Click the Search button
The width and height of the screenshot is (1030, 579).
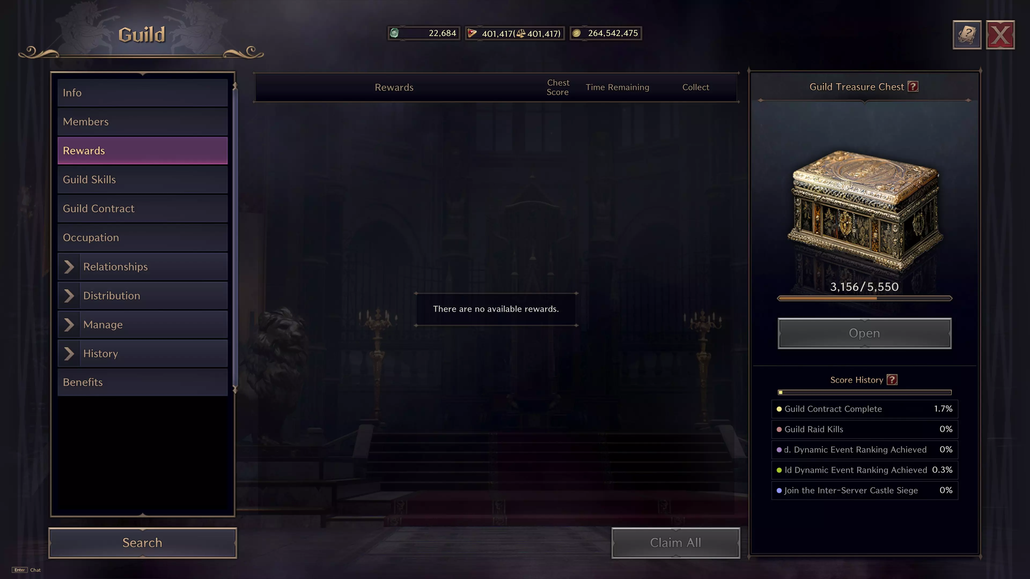[143, 543]
